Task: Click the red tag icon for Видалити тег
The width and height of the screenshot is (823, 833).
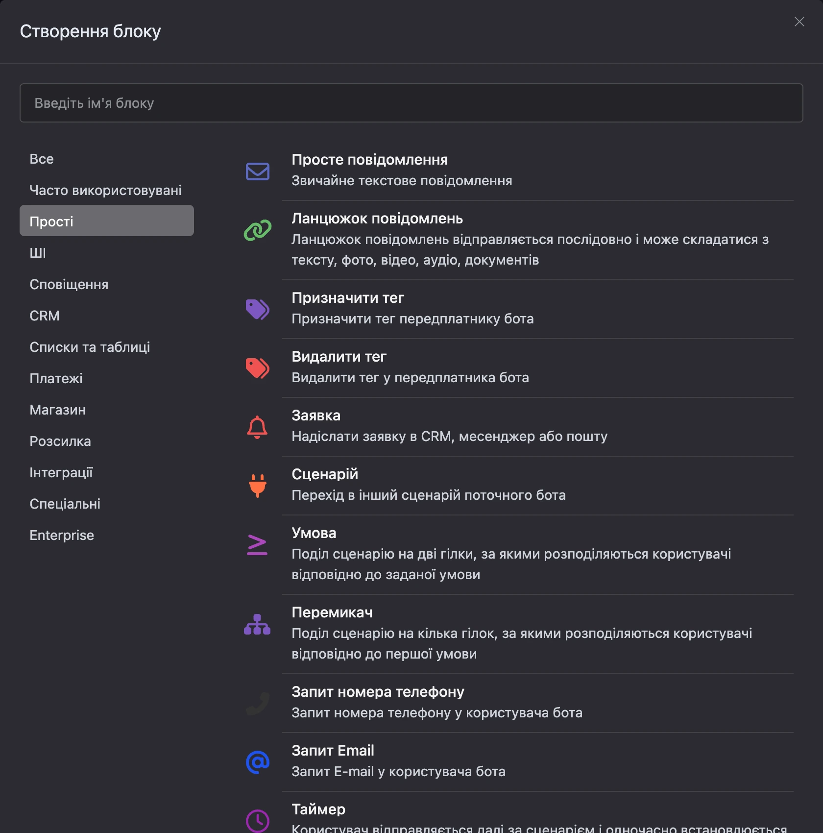Action: pyautogui.click(x=257, y=368)
